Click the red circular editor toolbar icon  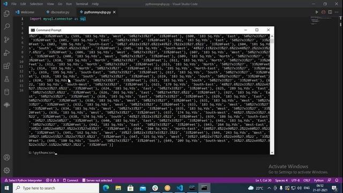323,12
